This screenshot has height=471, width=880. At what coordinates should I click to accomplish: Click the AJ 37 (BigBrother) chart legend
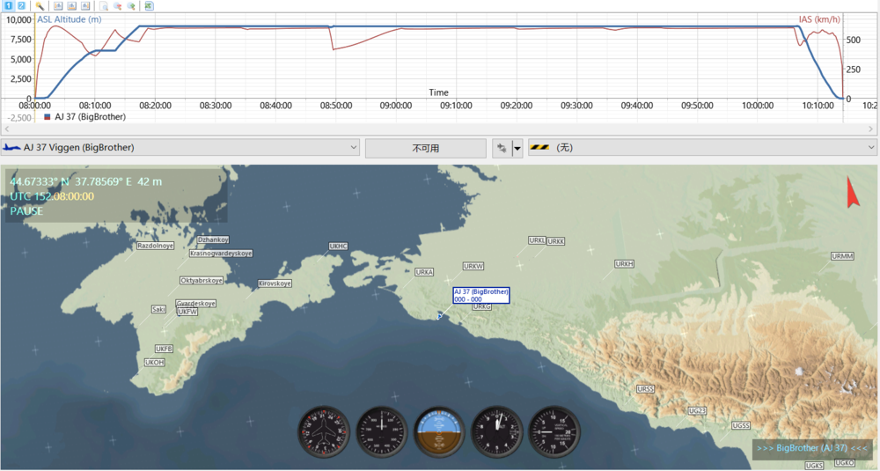84,117
